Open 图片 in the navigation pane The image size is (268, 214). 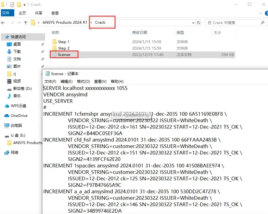pyautogui.click(x=17, y=66)
